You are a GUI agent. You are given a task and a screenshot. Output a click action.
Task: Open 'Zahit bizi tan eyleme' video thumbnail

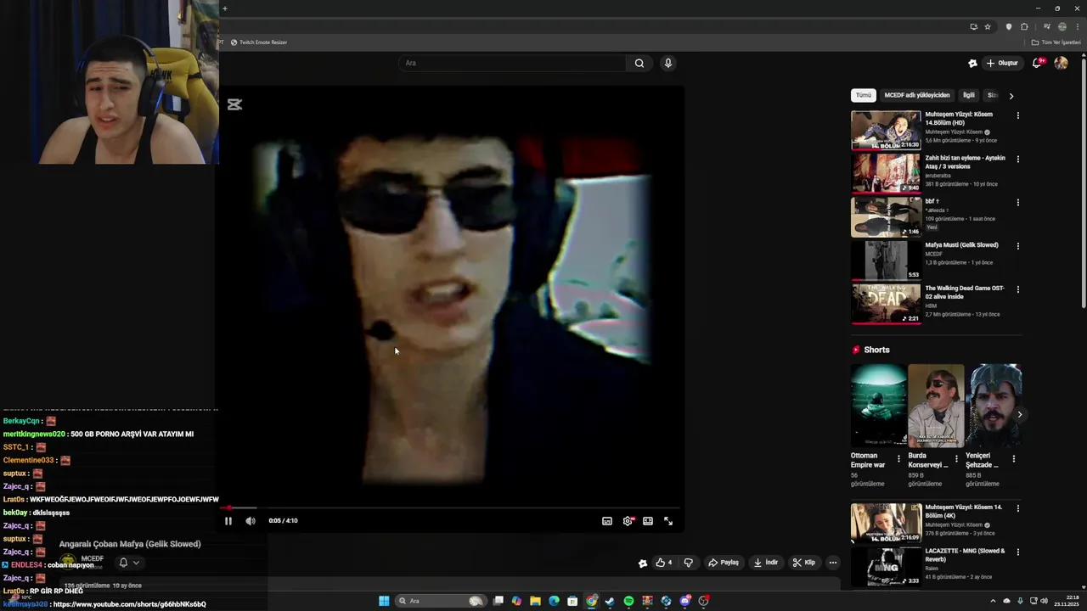886,173
